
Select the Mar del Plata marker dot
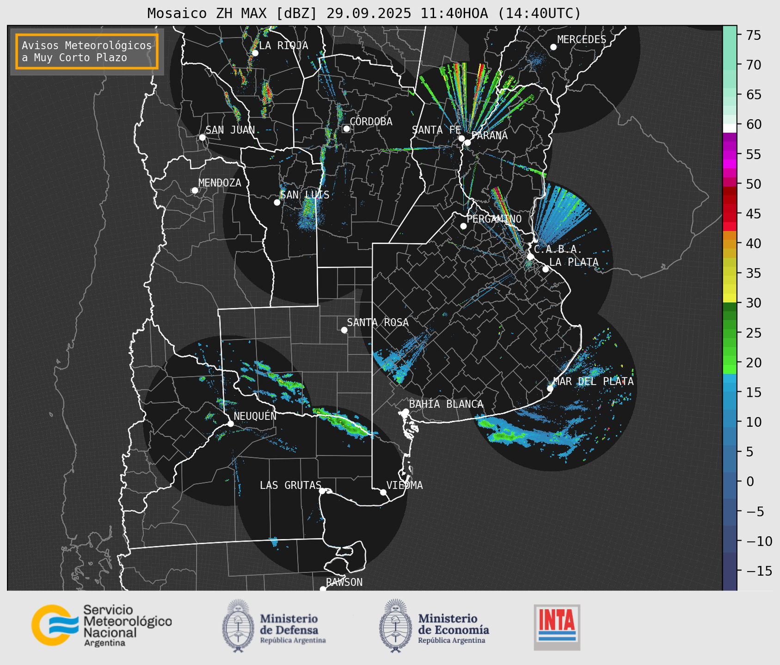tap(550, 388)
